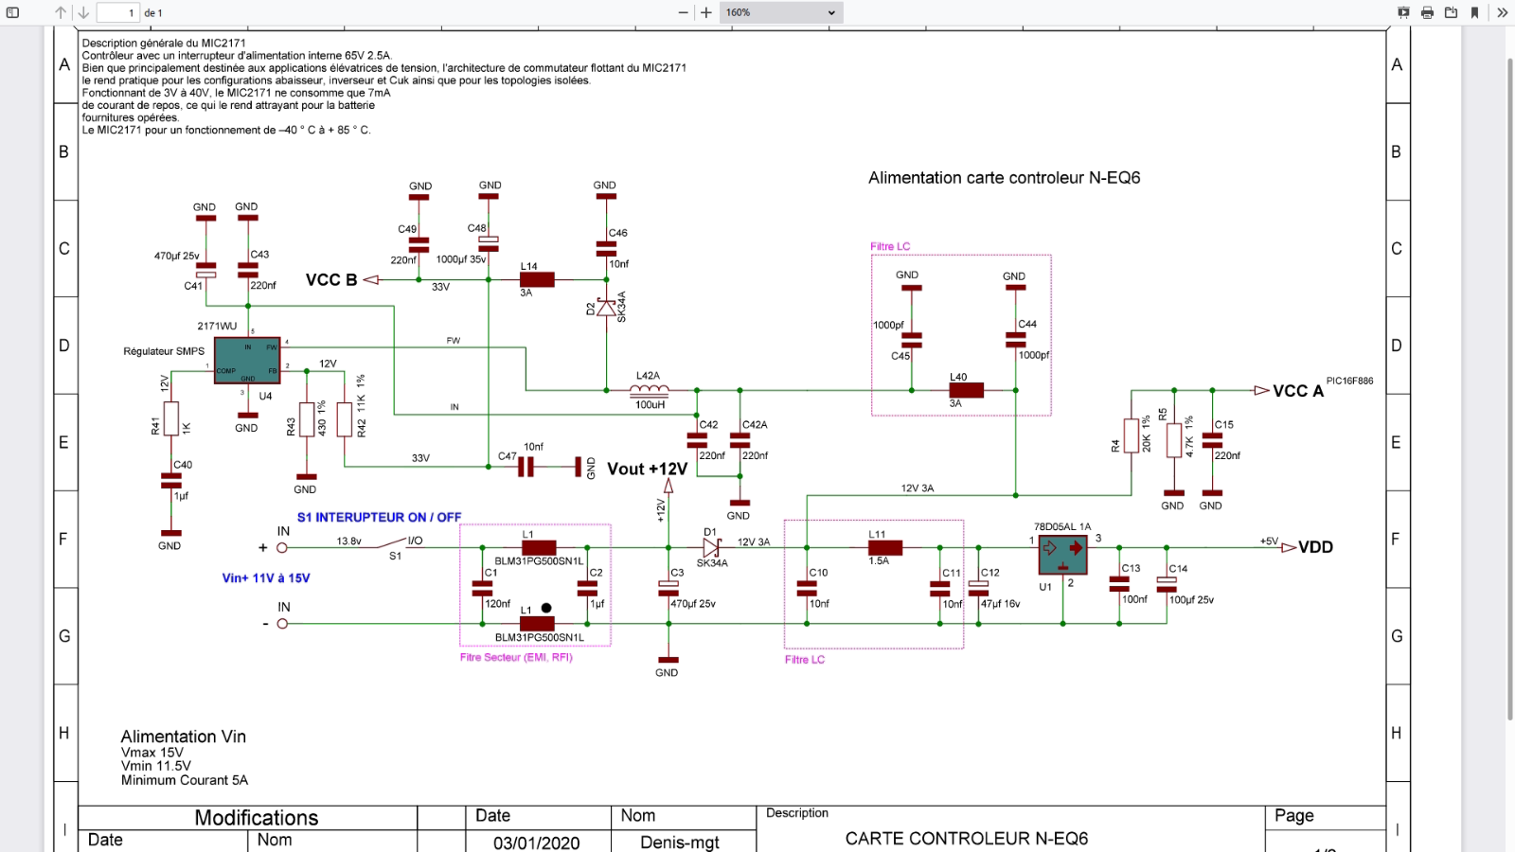Click the SK34A label under diode D1

click(712, 563)
